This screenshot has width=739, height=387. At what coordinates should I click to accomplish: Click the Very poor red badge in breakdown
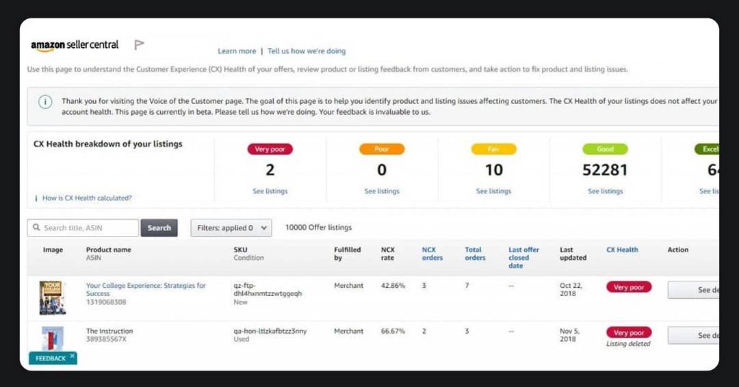(270, 149)
